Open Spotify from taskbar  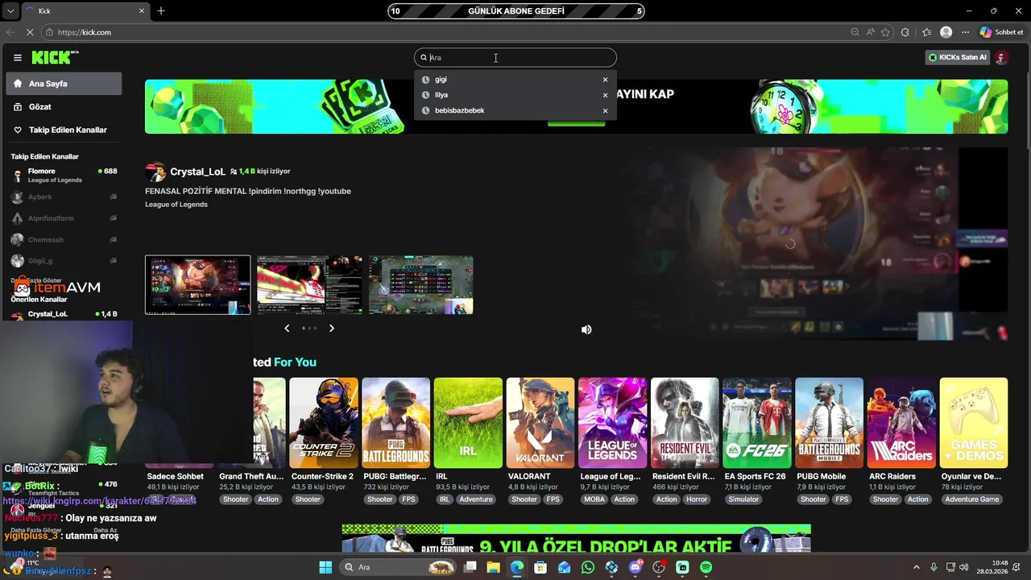(706, 567)
